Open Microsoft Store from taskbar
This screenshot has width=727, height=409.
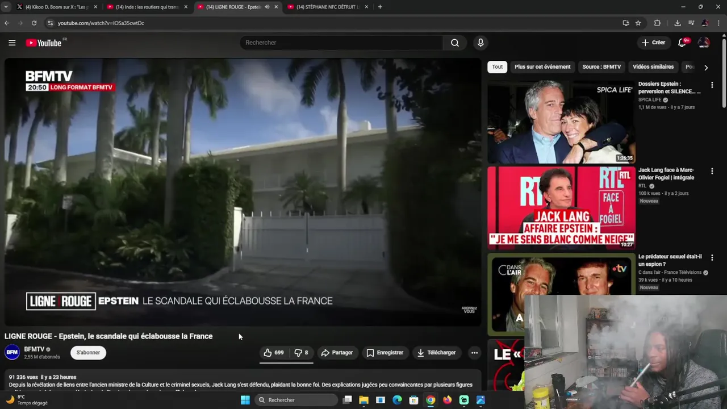point(414,400)
